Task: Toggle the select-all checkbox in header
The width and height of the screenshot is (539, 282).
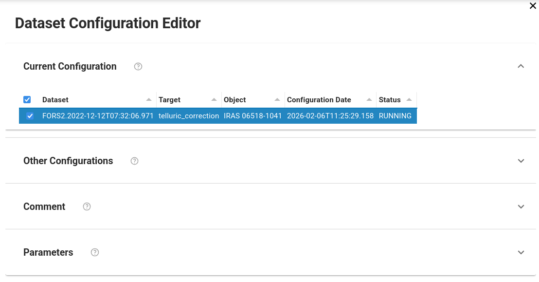Action: (x=27, y=99)
